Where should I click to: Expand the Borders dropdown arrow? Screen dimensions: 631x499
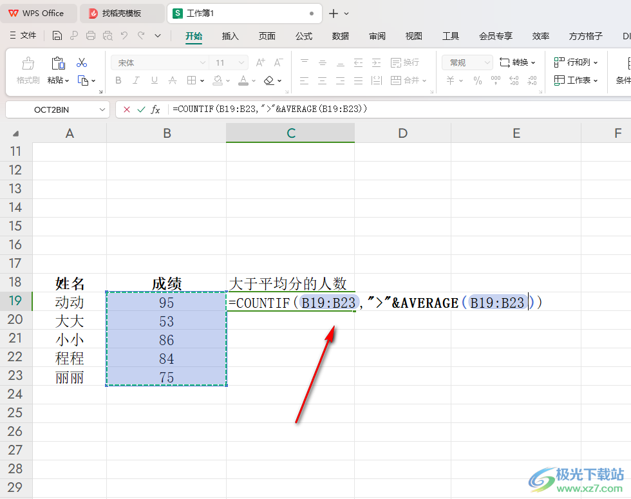(202, 81)
